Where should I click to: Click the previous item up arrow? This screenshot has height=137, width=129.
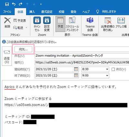tap(27, 4)
